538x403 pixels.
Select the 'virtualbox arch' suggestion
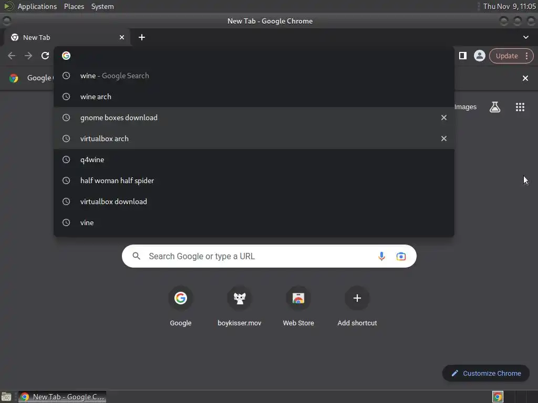[x=254, y=139]
